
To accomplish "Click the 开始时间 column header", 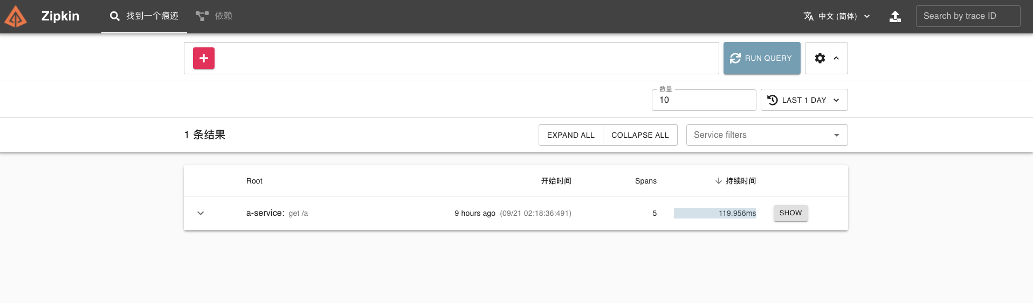I will (x=556, y=181).
